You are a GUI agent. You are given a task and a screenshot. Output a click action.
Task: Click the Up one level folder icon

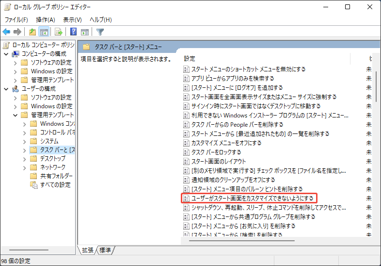coord(32,32)
